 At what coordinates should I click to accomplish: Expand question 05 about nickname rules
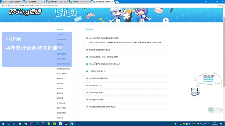(x=126, y=71)
